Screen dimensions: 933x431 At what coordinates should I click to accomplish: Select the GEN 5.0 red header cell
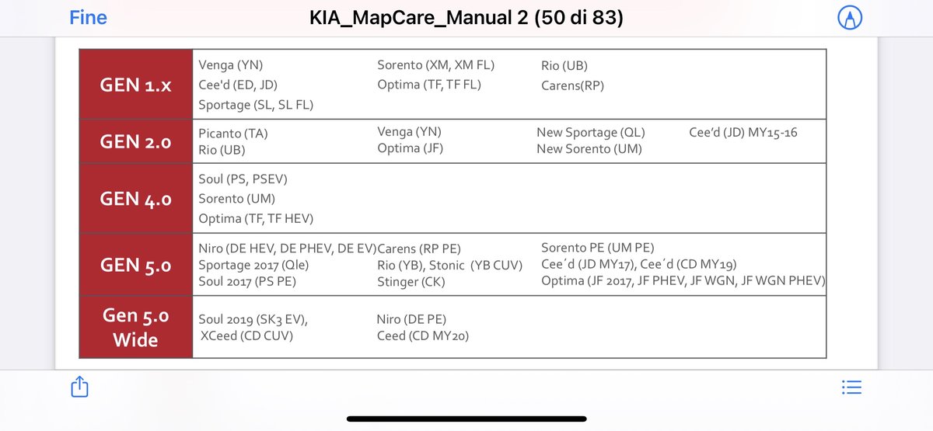[136, 265]
